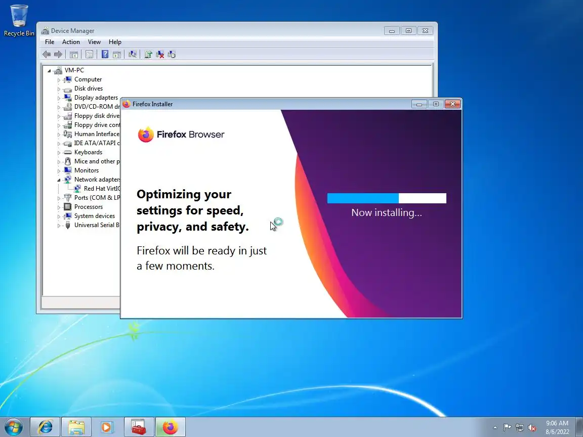The height and width of the screenshot is (437, 583).
Task: Minimize the Device Manager window
Action: coord(392,31)
